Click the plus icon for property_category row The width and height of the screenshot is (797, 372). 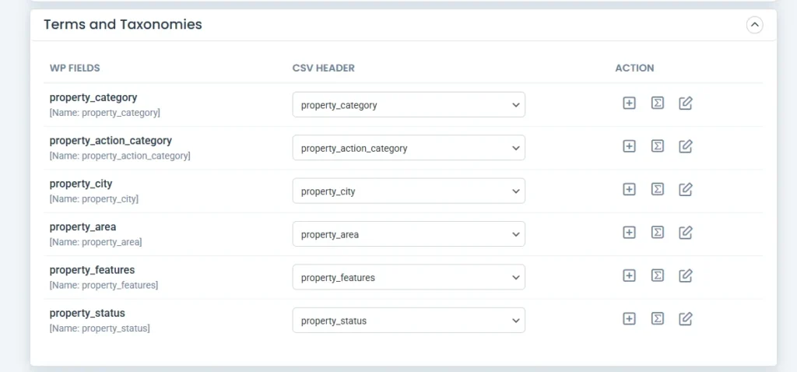click(630, 103)
